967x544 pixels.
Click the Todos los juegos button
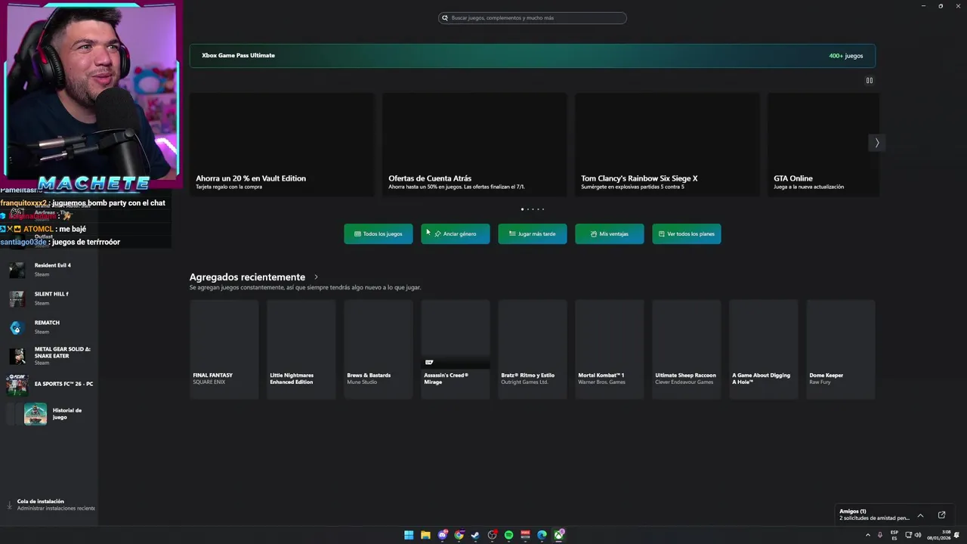pos(378,234)
